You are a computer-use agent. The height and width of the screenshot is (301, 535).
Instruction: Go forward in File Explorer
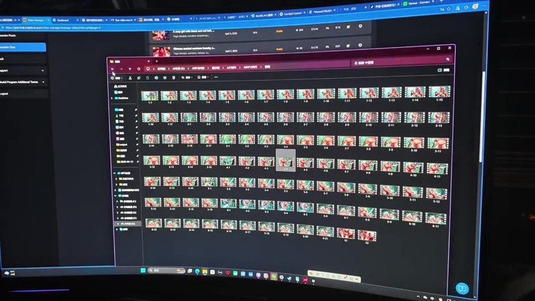tap(121, 69)
